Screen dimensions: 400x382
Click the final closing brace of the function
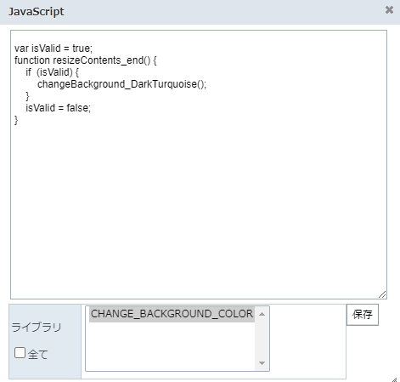[x=16, y=120]
